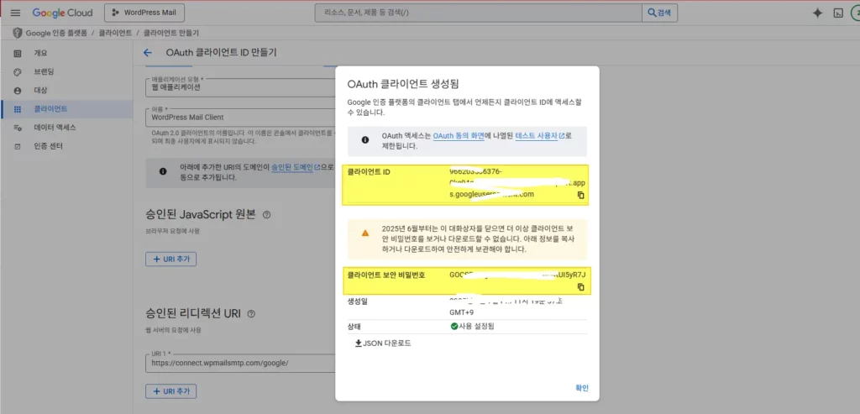Open 개요 in the sidebar
Viewport: 860px width, 414px height.
[40, 53]
